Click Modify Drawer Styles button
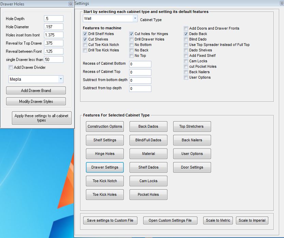Viewport: 284px width, 238px height. point(36,101)
